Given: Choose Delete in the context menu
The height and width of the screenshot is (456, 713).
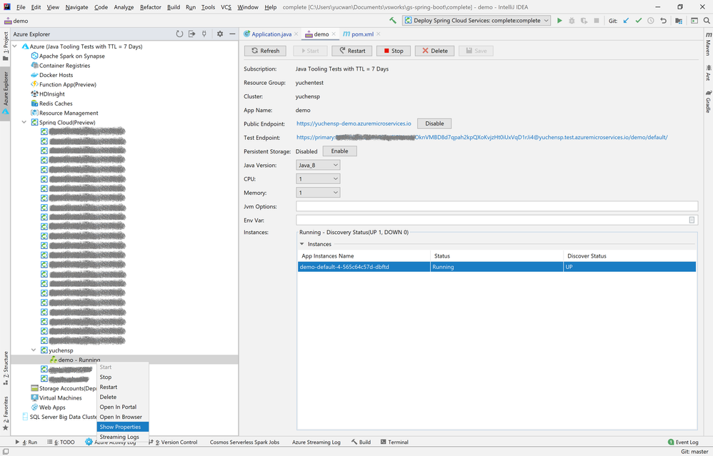Looking at the screenshot, I should click(x=123, y=397).
